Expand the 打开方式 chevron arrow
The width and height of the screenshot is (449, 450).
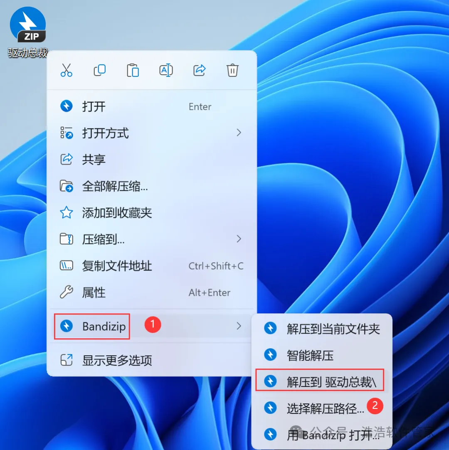tap(239, 133)
